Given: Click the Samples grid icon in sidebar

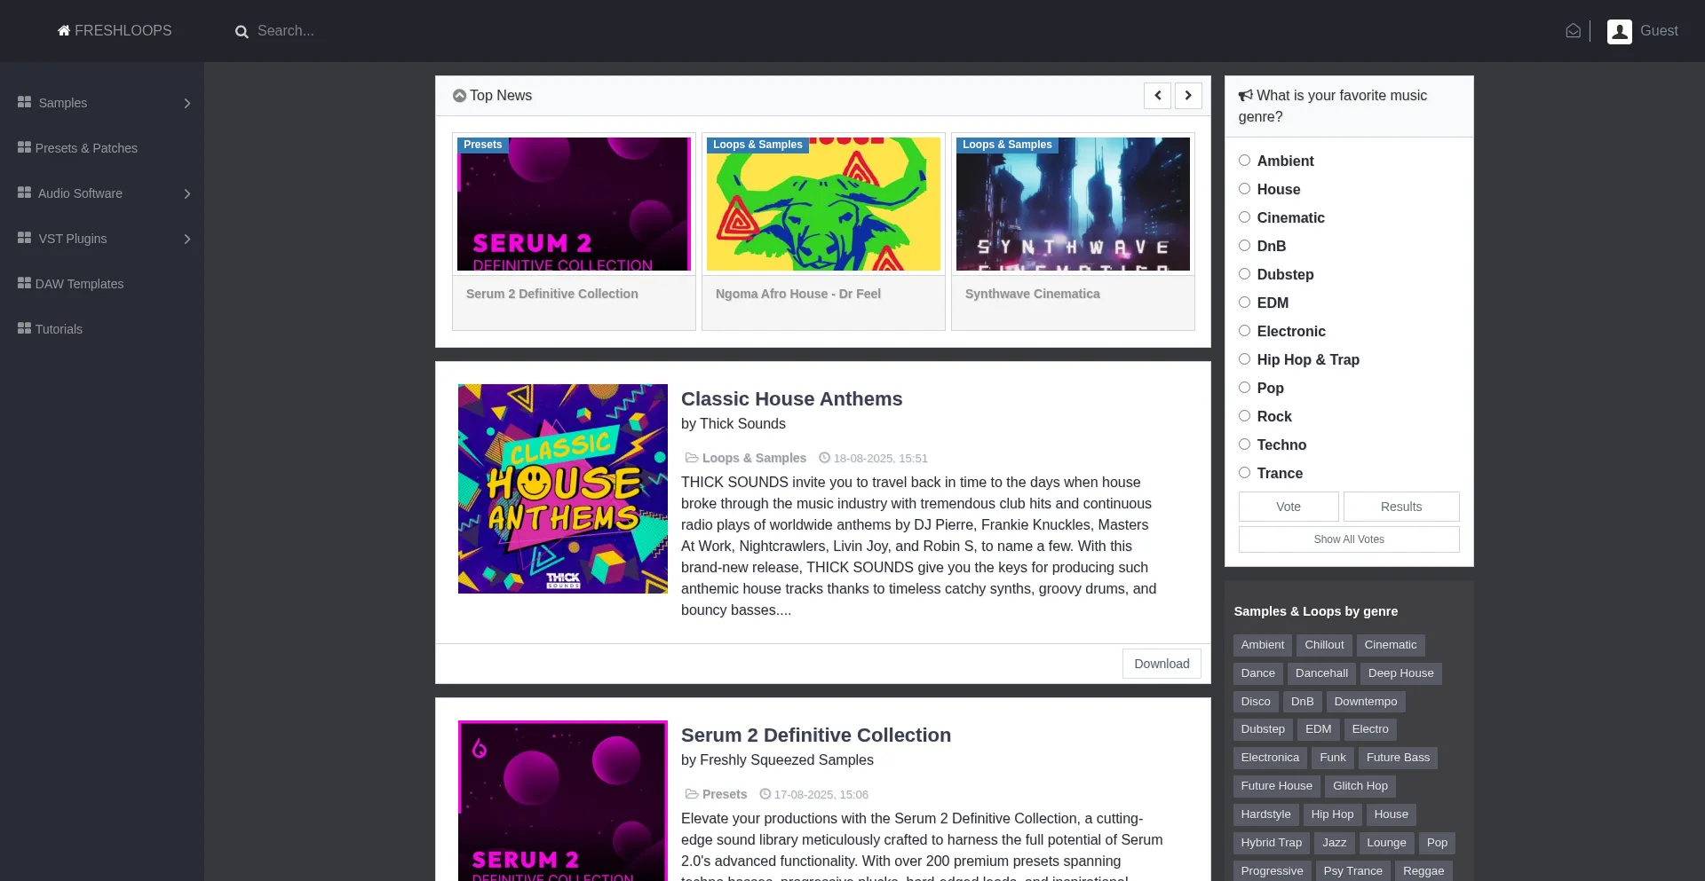Looking at the screenshot, I should tap(24, 102).
